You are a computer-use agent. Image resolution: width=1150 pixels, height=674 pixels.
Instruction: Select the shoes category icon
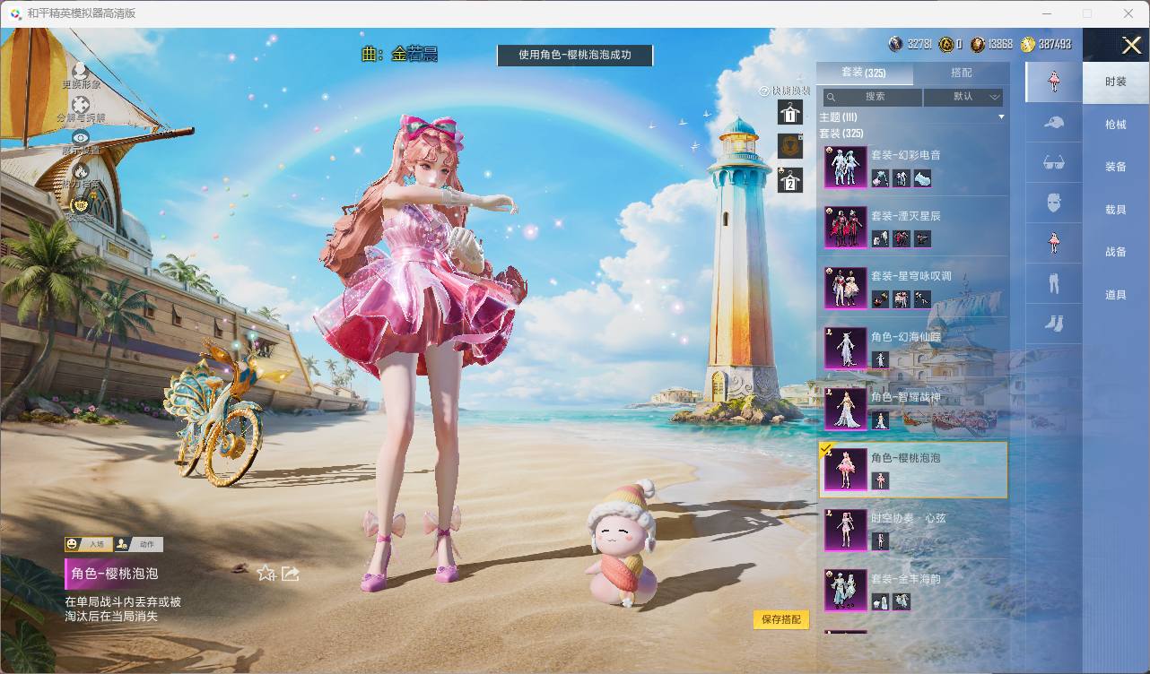(x=1054, y=323)
